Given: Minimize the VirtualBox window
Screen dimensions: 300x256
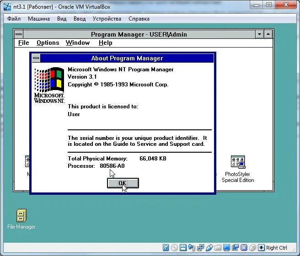Looking at the screenshot, I should point(257,5).
